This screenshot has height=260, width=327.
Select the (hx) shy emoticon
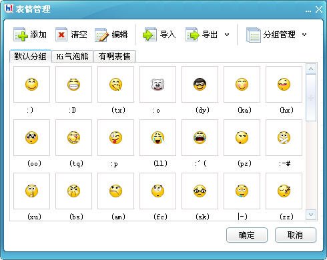point(284,85)
